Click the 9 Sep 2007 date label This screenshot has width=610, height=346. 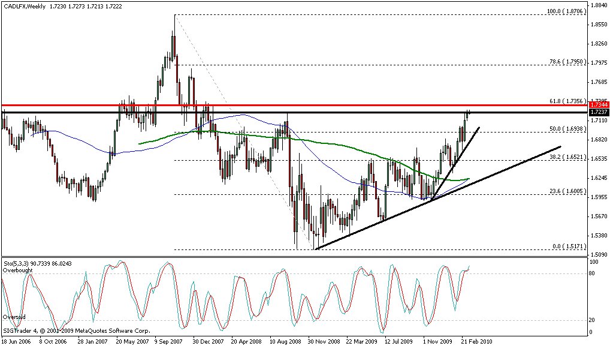point(167,340)
